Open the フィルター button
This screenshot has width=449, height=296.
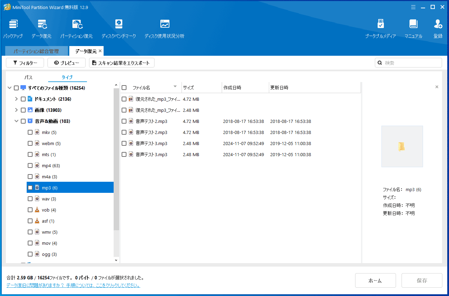(25, 63)
